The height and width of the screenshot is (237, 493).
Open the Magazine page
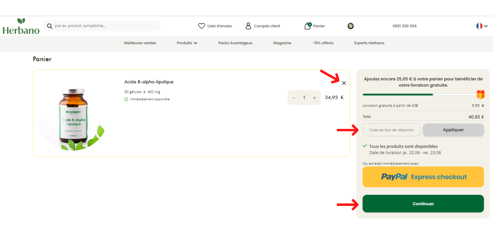[x=282, y=43]
